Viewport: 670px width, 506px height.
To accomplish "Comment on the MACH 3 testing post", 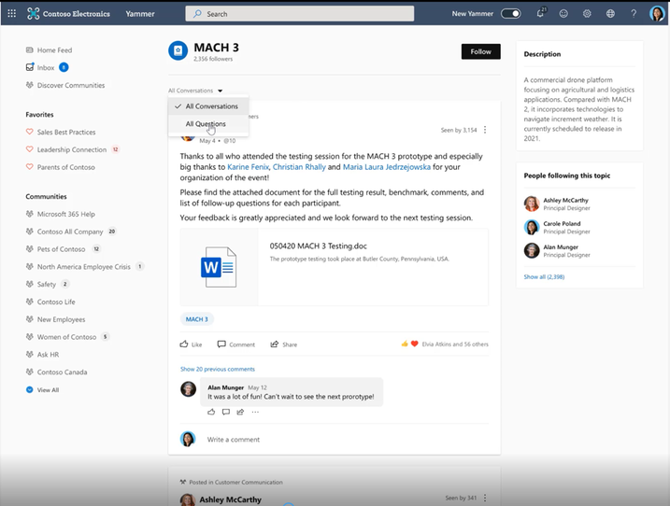I will click(x=235, y=344).
